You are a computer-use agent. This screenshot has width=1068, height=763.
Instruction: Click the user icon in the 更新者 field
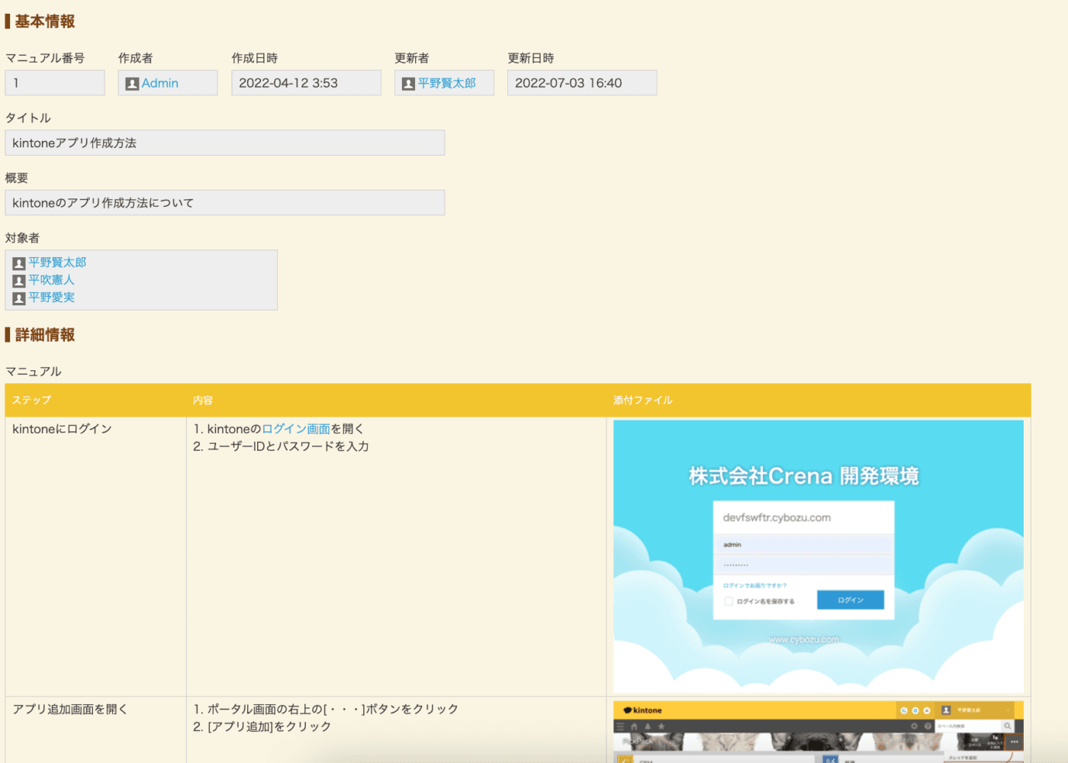click(x=408, y=84)
